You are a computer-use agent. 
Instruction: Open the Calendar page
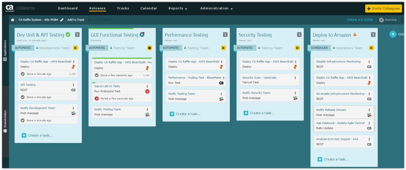149,8
